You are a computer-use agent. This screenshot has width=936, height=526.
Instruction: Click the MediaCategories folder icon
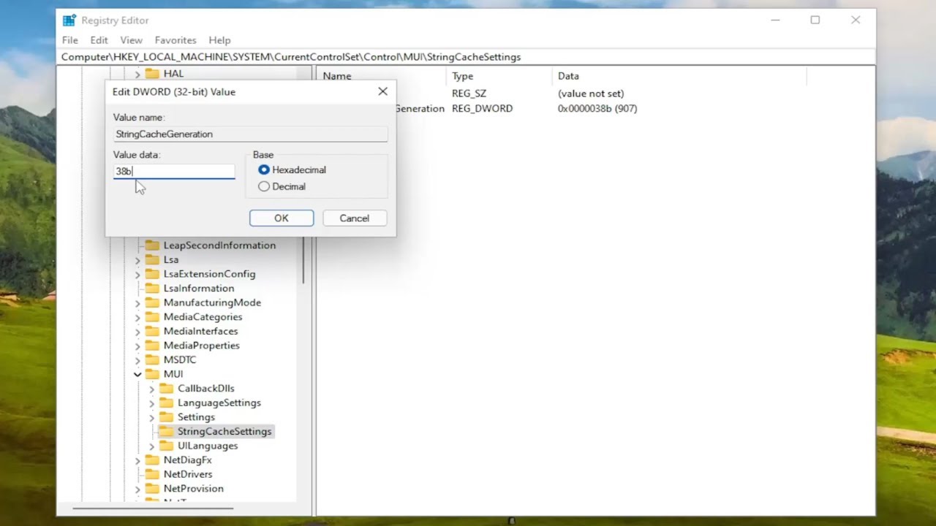point(152,316)
